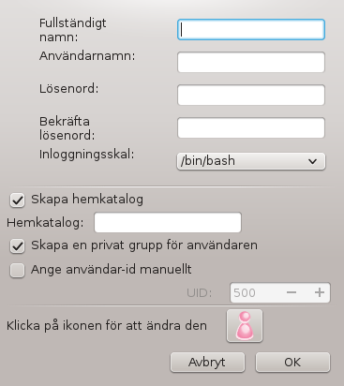Image resolution: width=344 pixels, height=386 pixels.
Task: Uncheck the Skapa hemkatalog checkbox
Action: (18, 200)
